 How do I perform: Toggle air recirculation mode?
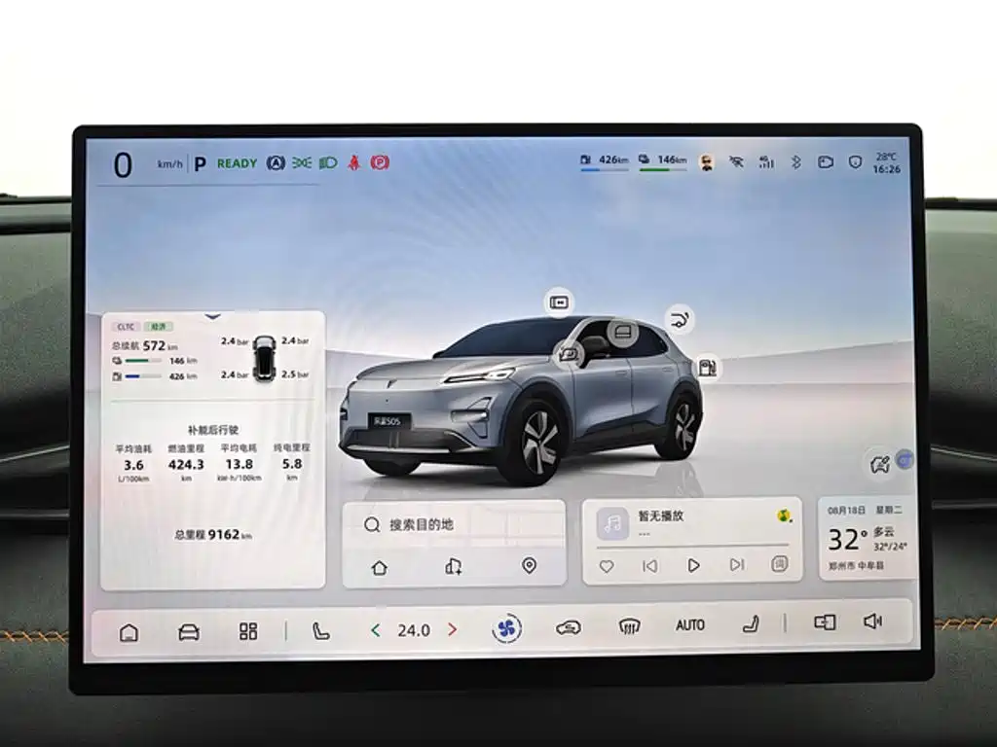[x=568, y=628]
